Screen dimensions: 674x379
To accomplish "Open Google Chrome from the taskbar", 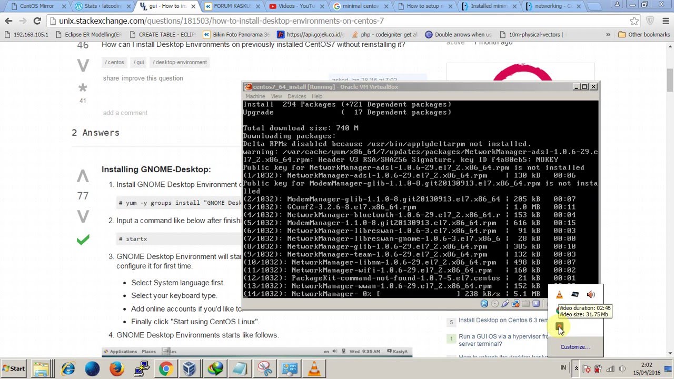I will tap(165, 368).
